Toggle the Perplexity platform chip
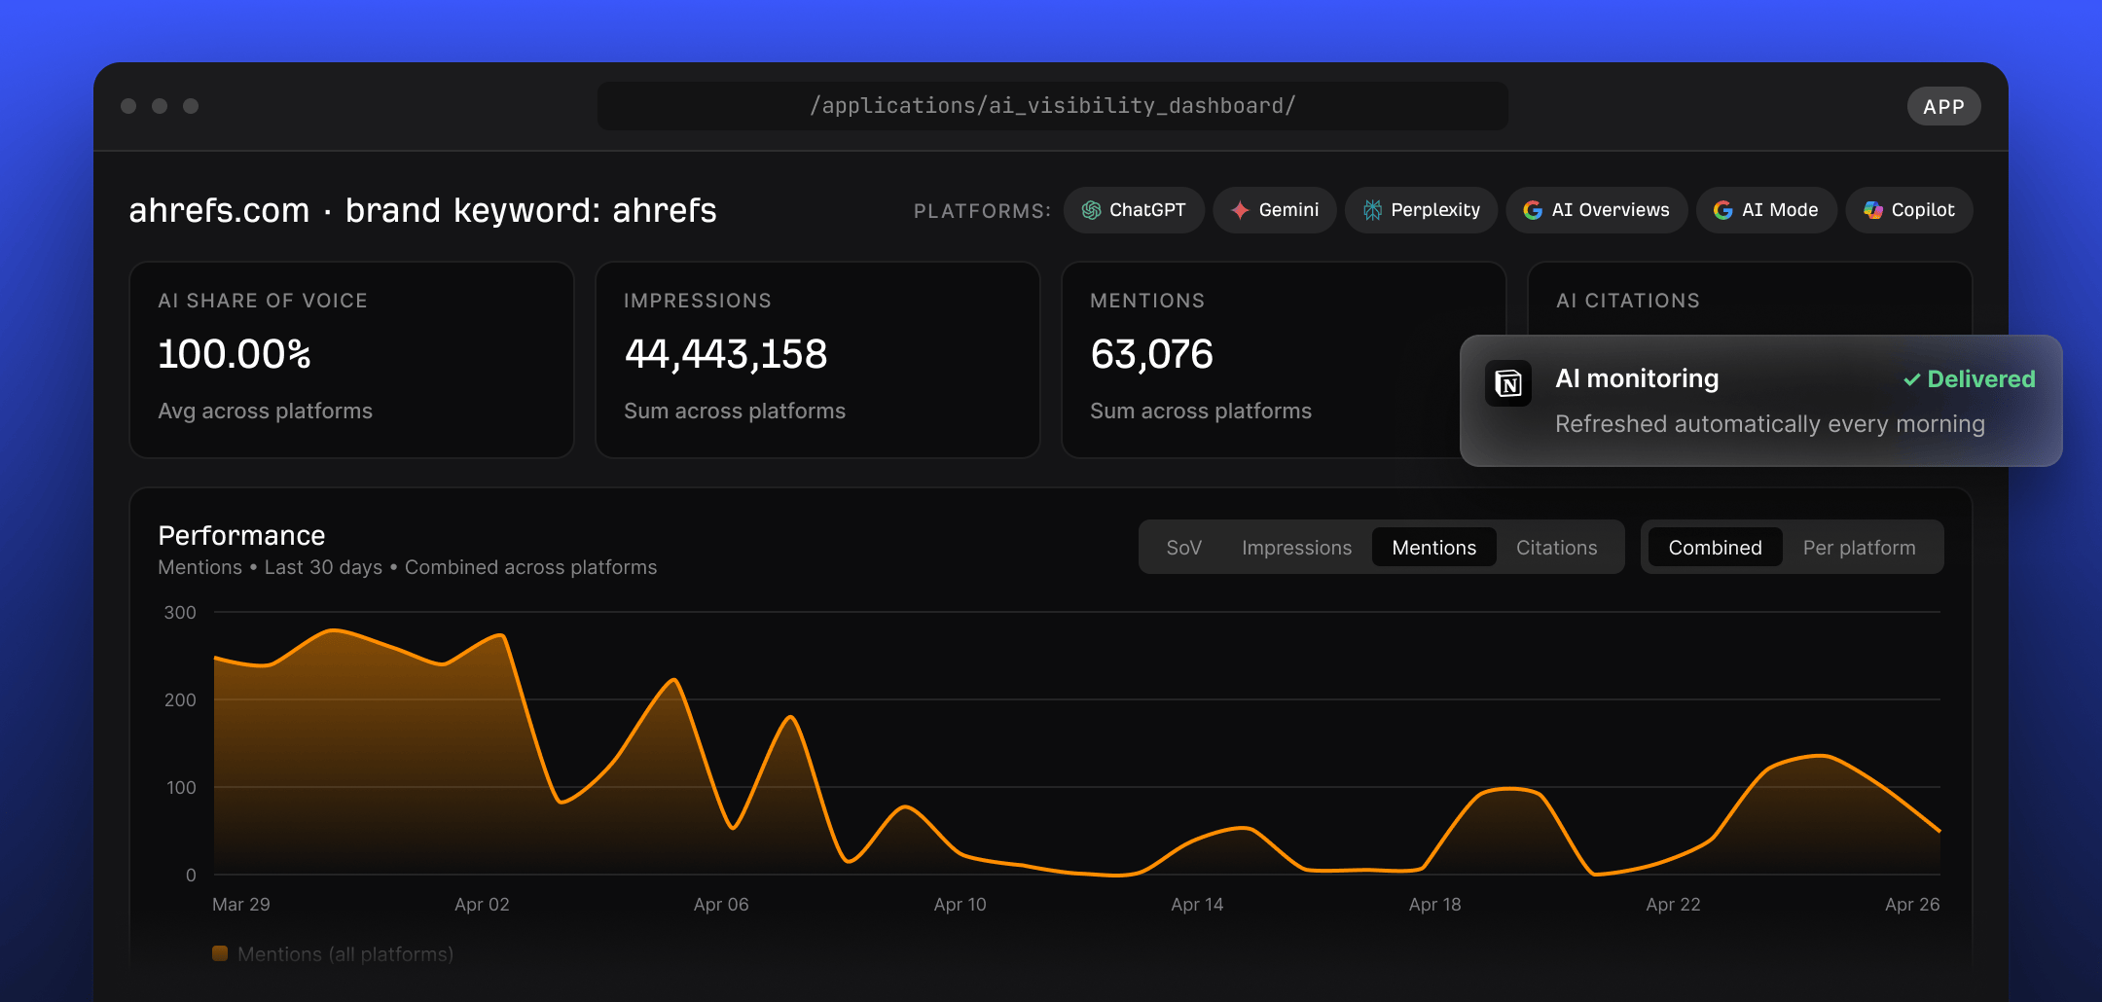 [x=1422, y=210]
